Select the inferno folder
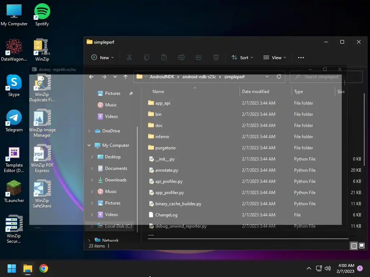 tap(162, 137)
